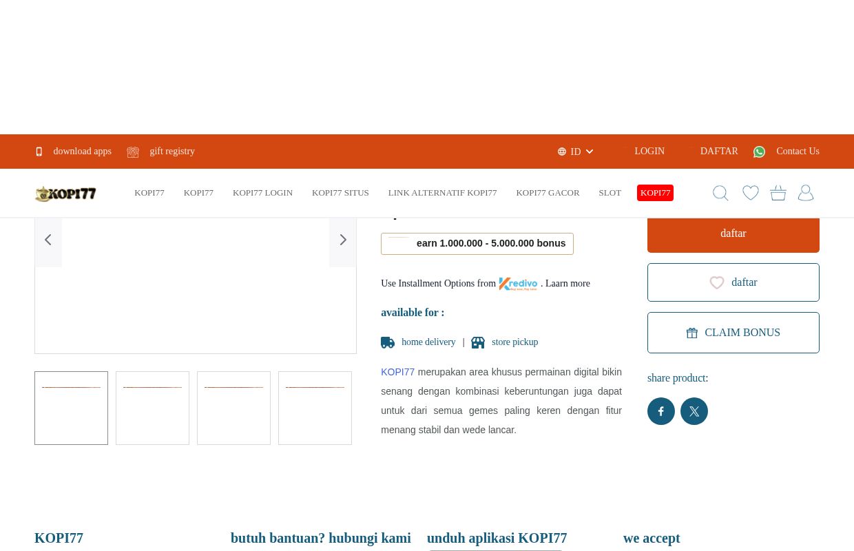Click footer heading KOPI77

tap(59, 538)
